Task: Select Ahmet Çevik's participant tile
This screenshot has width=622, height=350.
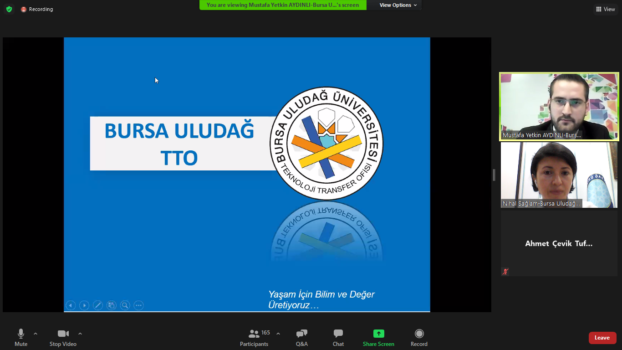Action: pos(559,243)
